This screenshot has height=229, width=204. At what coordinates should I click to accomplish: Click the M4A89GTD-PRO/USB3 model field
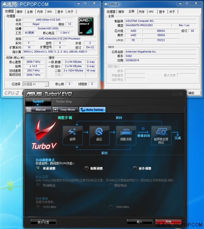pos(148,25)
